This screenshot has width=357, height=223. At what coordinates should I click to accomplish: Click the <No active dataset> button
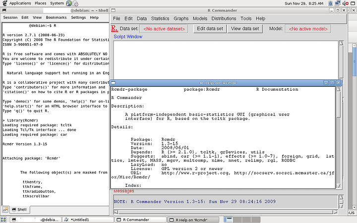(x=164, y=29)
